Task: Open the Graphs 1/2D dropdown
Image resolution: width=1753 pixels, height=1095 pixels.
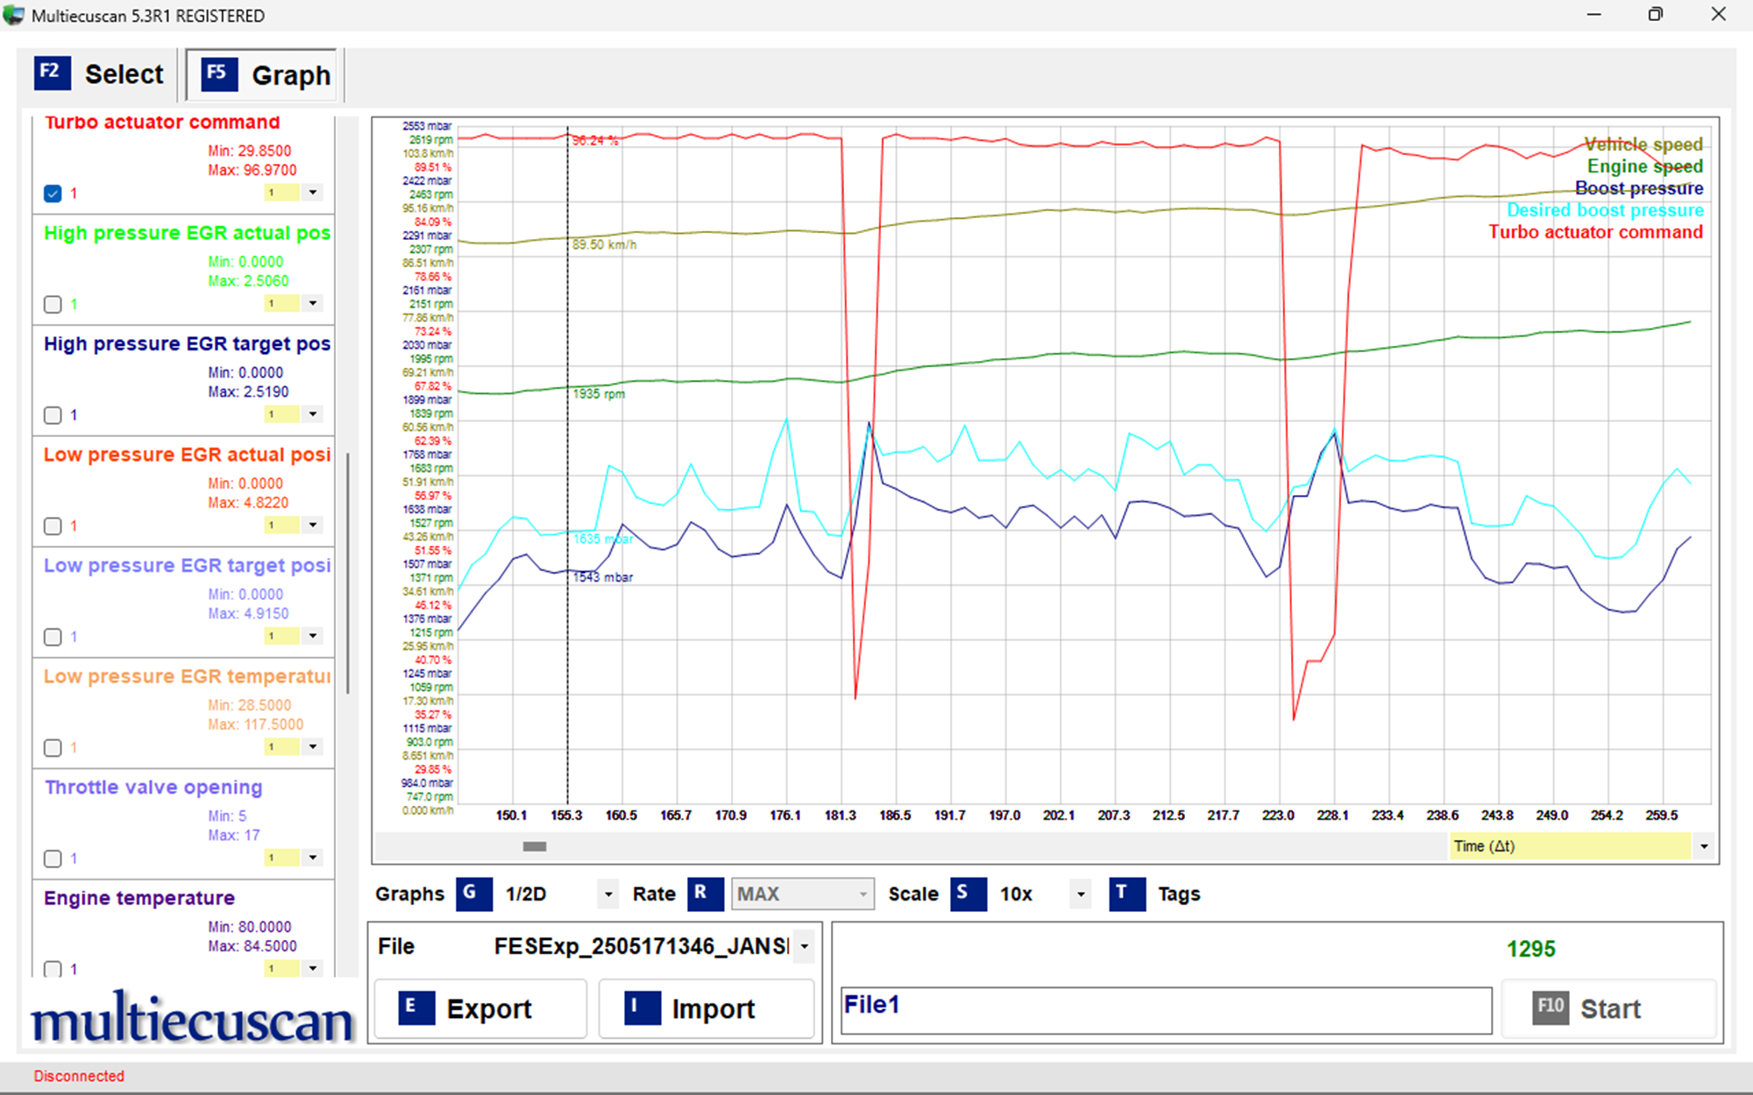Action: 608,894
